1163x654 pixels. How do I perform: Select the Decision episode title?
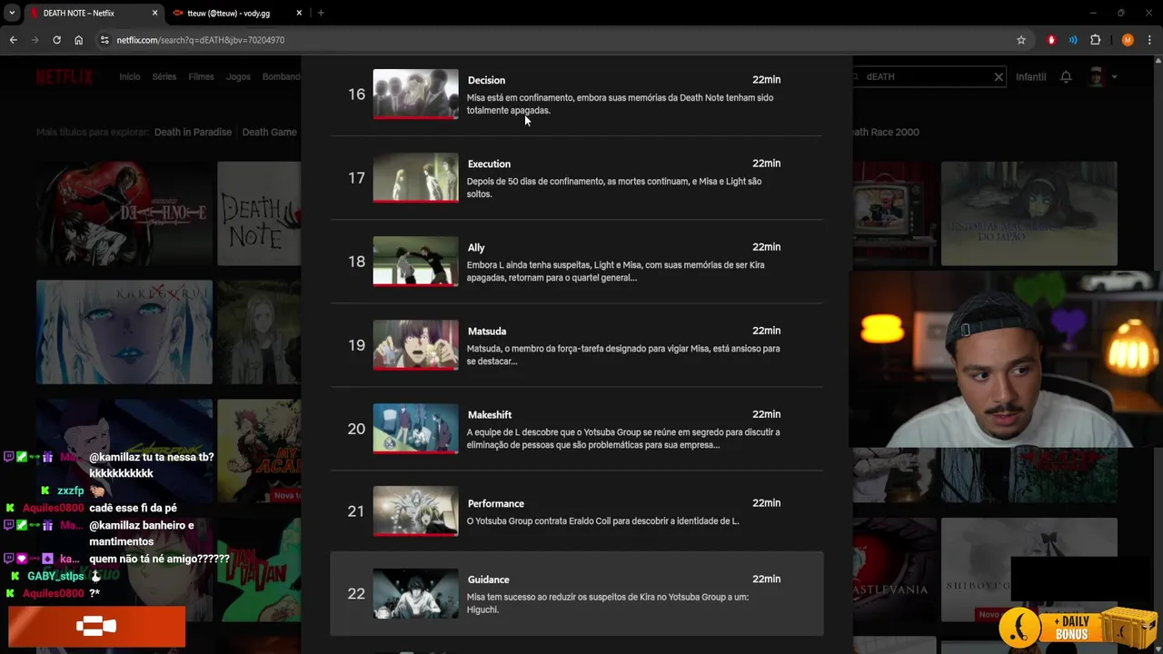[x=486, y=80]
